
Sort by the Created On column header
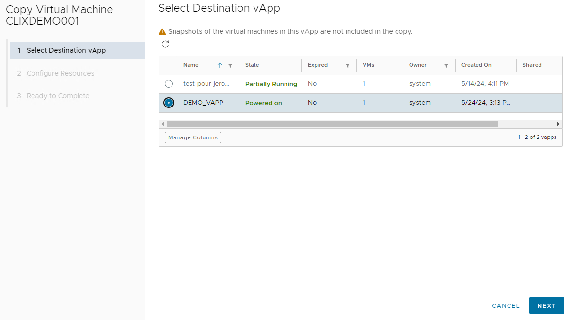(x=476, y=65)
